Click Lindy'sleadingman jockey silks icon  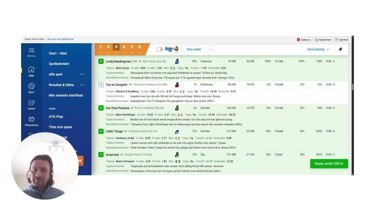[177, 61]
